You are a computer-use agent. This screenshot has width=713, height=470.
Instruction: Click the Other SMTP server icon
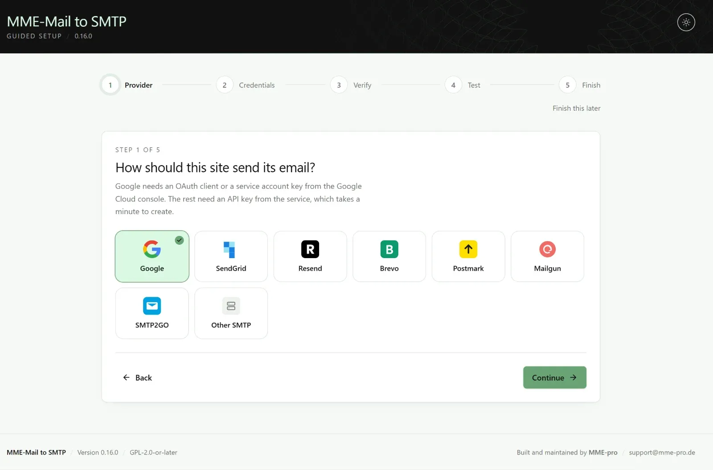tap(231, 306)
